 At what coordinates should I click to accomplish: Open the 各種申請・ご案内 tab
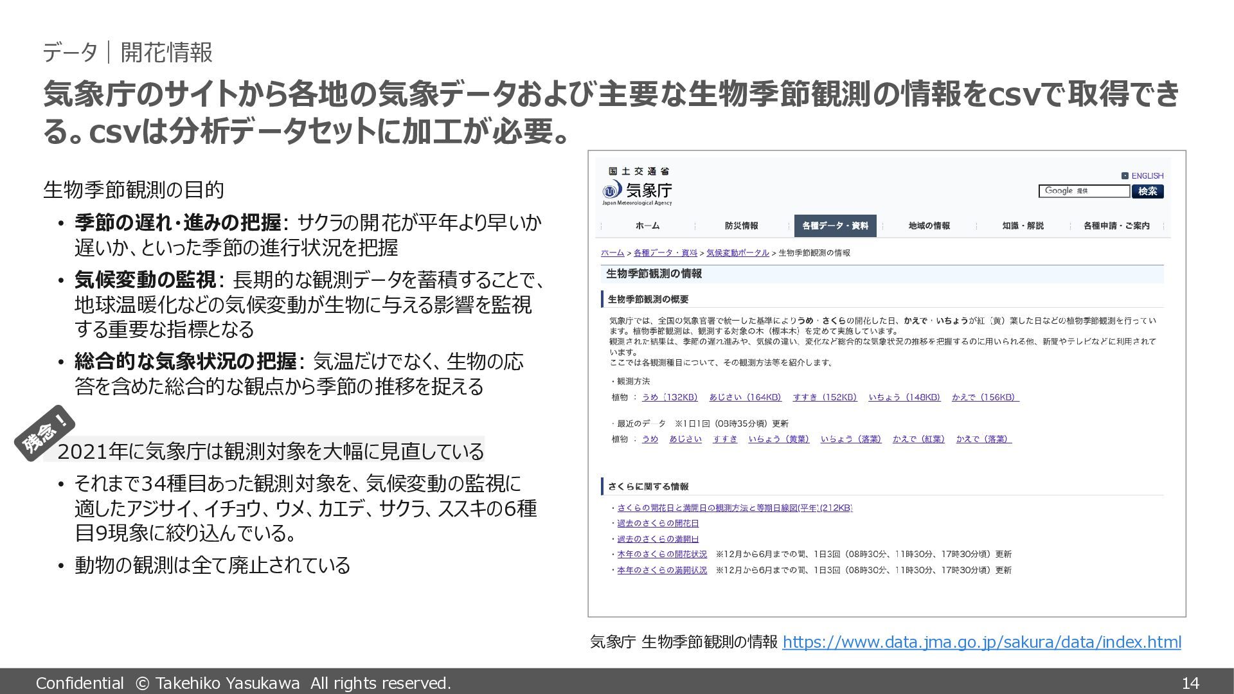[1116, 226]
